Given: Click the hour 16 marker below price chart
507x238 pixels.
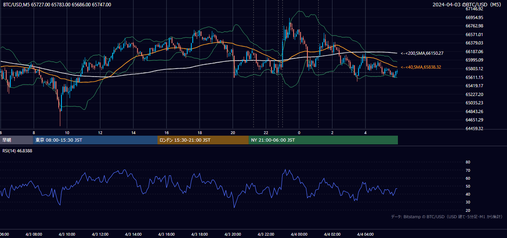Looking at the screenshot, I should click(x=167, y=133).
